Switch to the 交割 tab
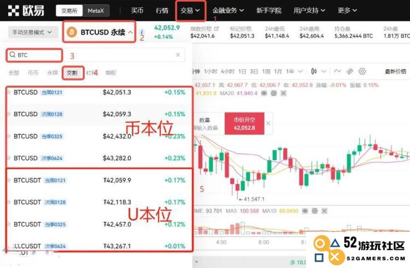This screenshot has height=268, width=410. coord(72,73)
